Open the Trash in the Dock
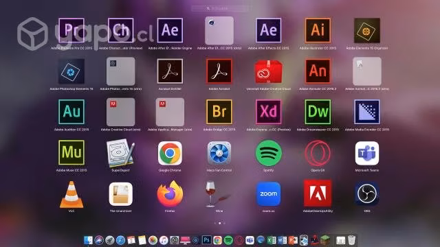The width and height of the screenshot is (440, 247). [351, 240]
